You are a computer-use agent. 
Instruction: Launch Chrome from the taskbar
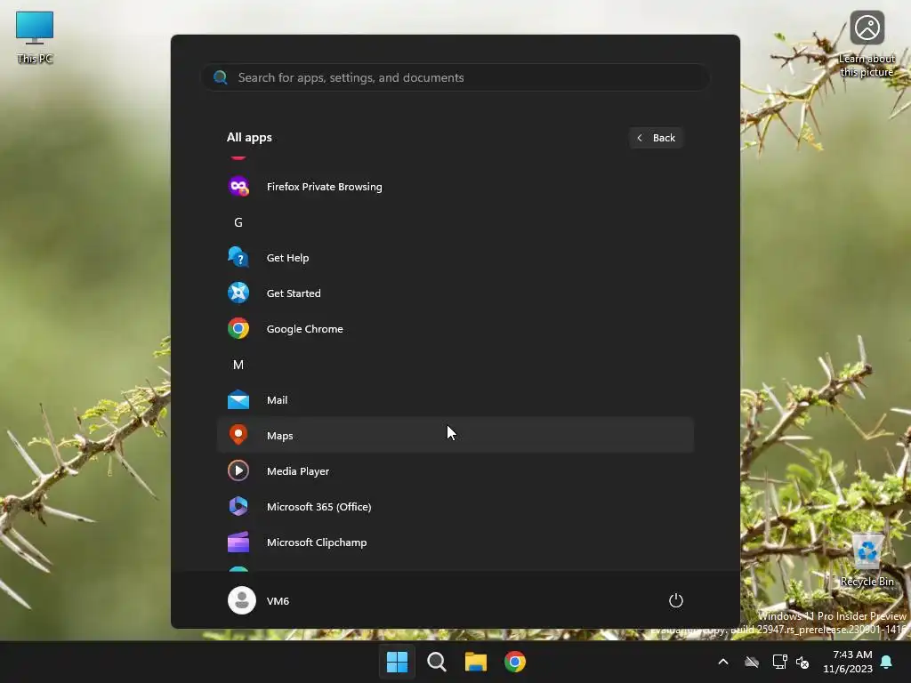point(515,662)
